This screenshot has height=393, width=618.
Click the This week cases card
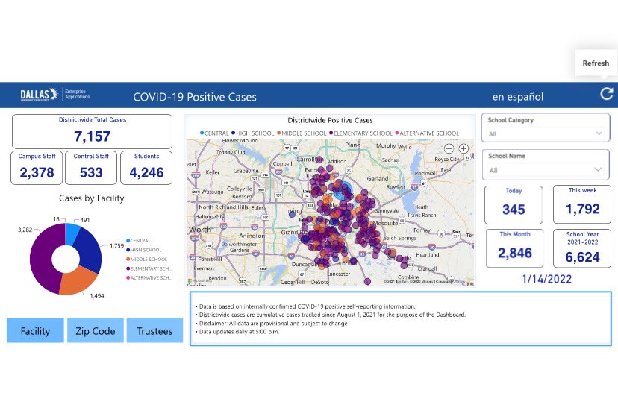click(x=582, y=204)
